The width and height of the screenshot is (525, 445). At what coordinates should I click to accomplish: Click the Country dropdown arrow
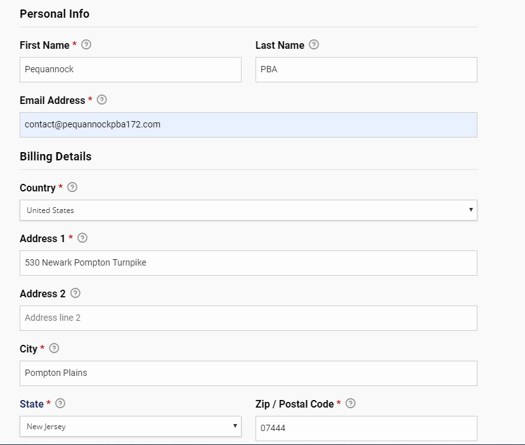(470, 210)
